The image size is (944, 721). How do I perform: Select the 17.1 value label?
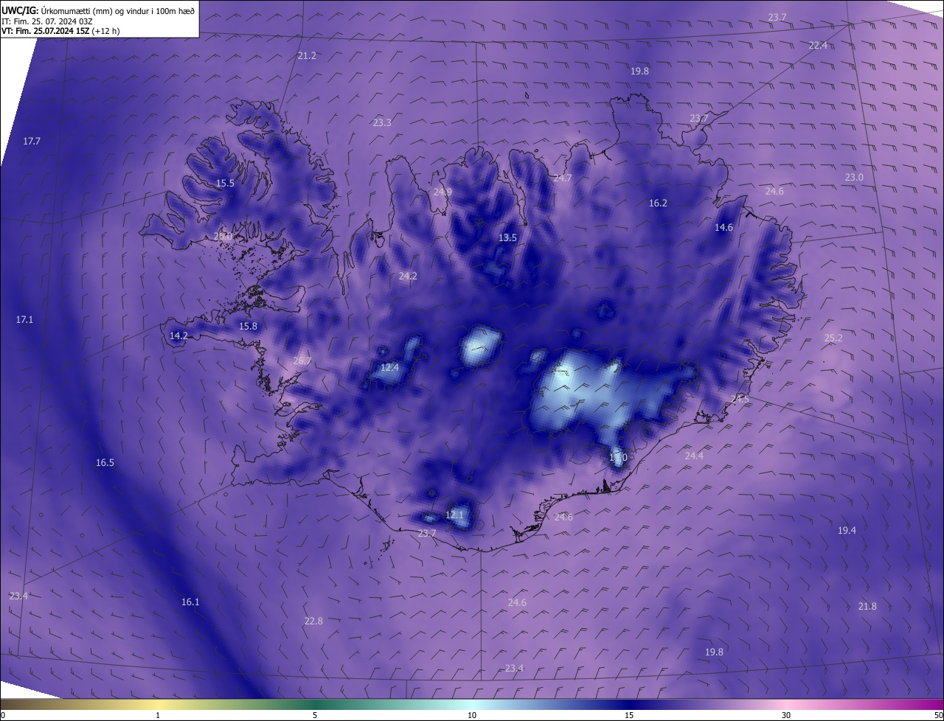click(x=24, y=319)
